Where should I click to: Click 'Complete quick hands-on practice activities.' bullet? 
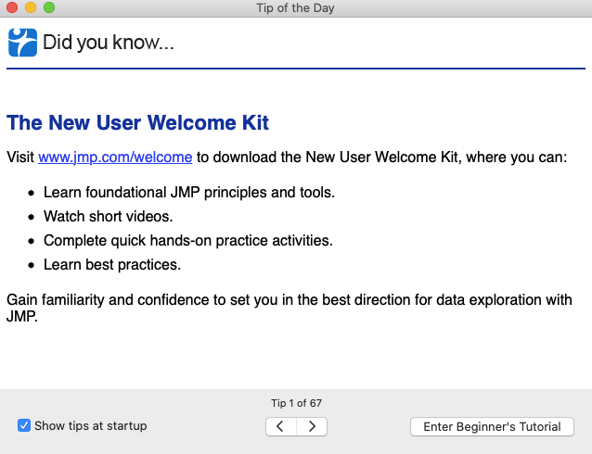click(188, 241)
